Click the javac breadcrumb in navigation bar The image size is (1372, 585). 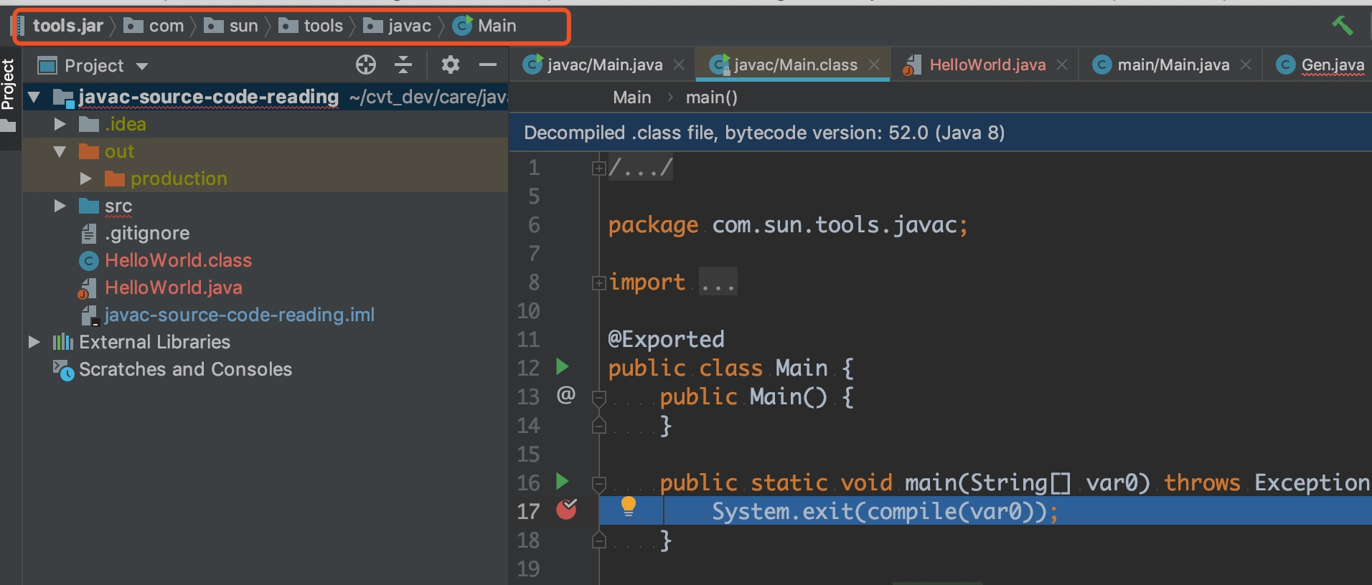point(409,27)
